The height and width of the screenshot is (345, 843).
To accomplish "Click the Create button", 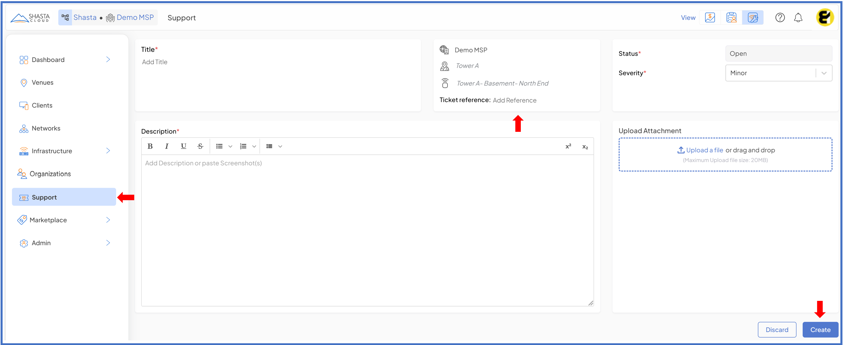I will [x=820, y=330].
